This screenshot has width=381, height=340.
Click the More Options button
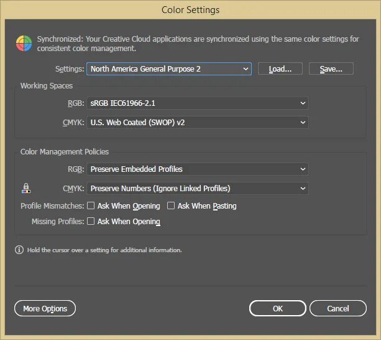point(45,308)
